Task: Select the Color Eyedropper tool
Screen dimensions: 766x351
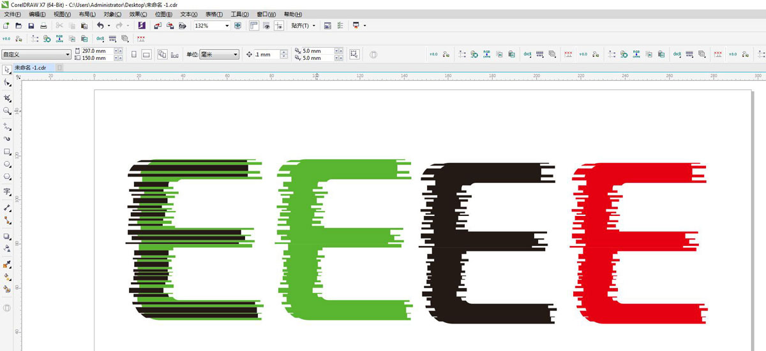Action: coord(7,264)
